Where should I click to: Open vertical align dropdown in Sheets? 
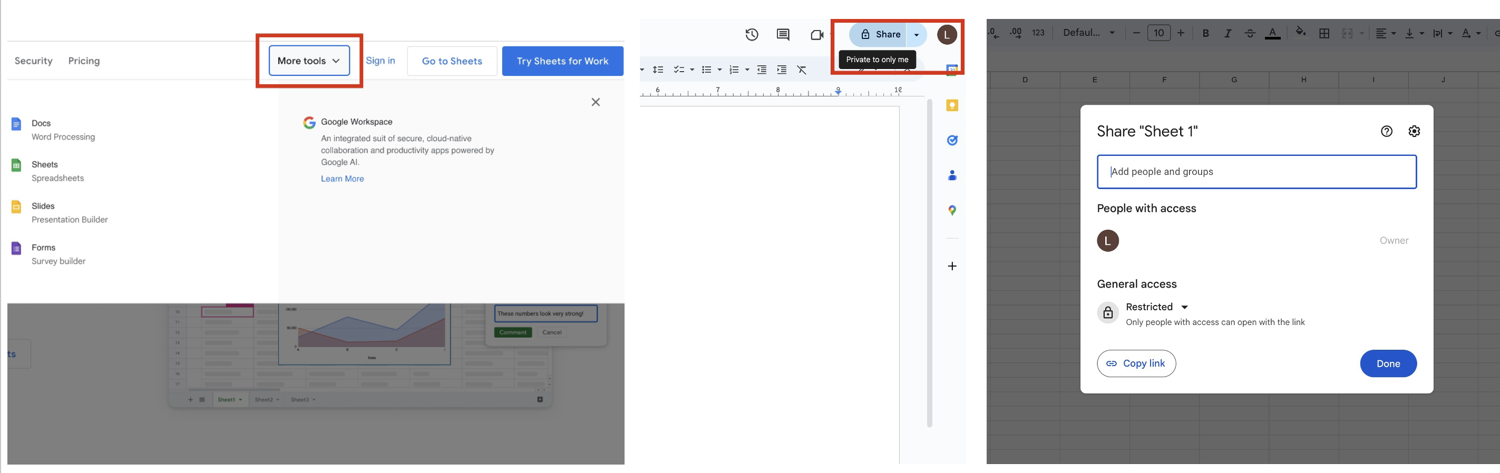1415,33
